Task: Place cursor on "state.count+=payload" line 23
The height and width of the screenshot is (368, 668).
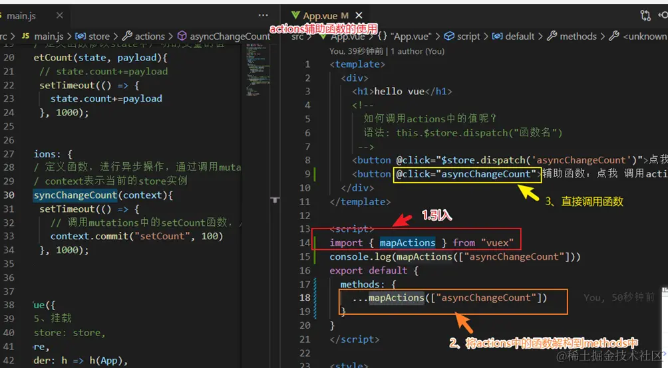Action: pos(106,99)
